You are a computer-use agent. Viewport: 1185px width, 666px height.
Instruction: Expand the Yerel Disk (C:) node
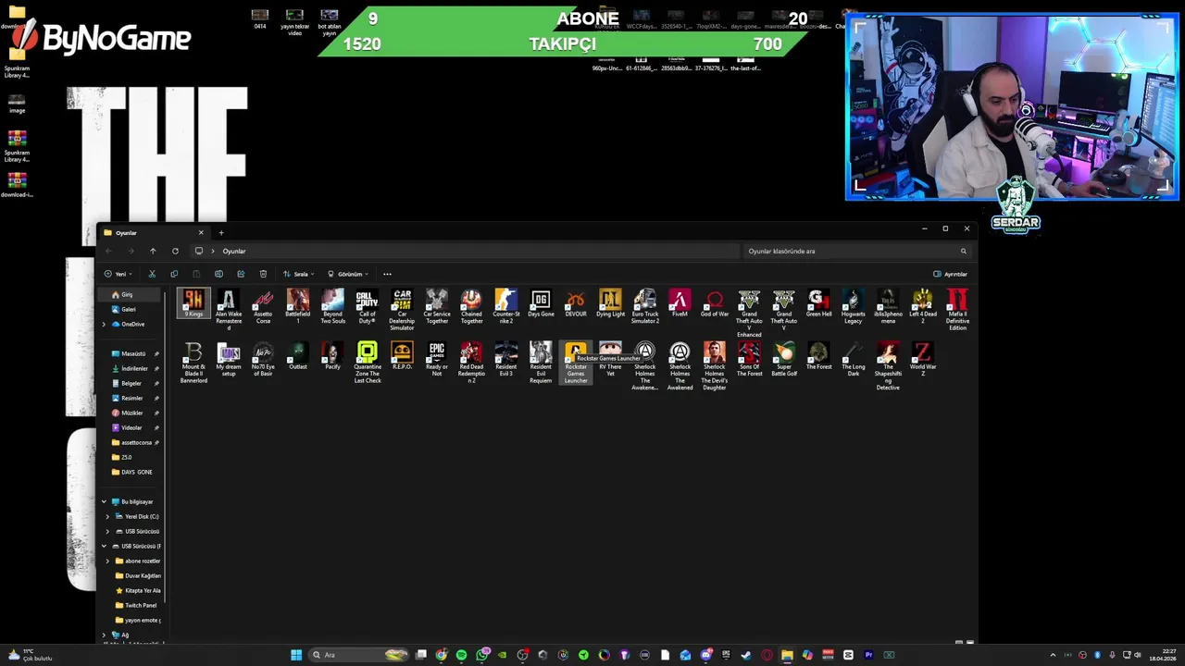pyautogui.click(x=107, y=516)
